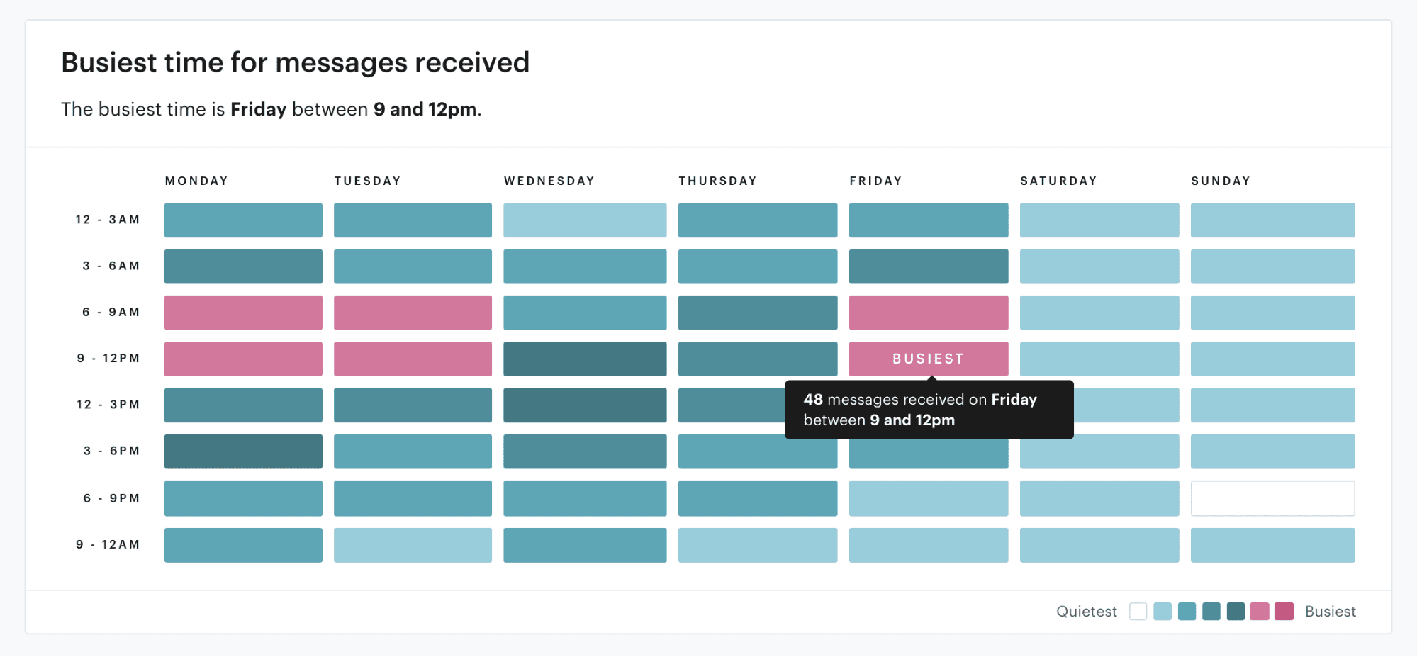This screenshot has height=657, width=1417.
Task: Select the Thursday 3-6AM cell
Action: (757, 266)
